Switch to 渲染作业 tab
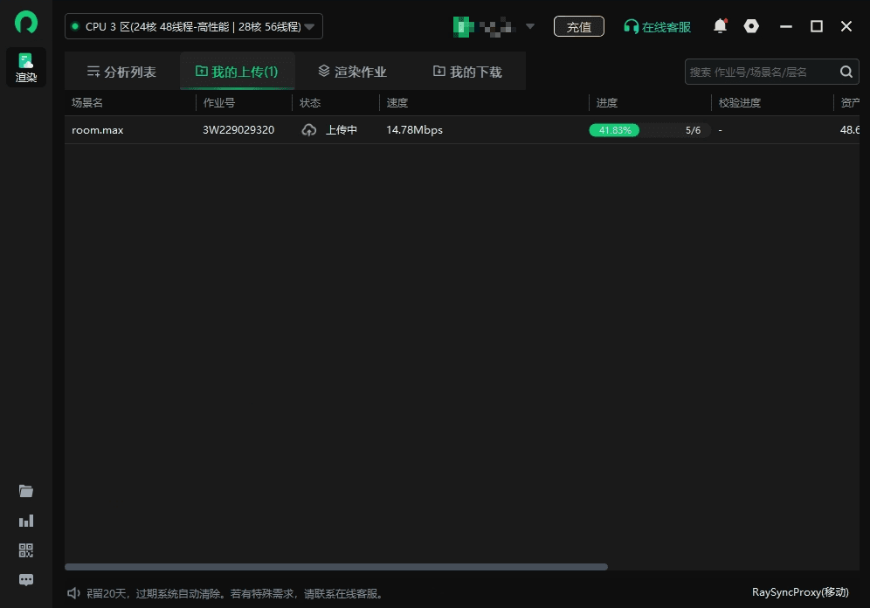The width and height of the screenshot is (870, 608). [352, 72]
